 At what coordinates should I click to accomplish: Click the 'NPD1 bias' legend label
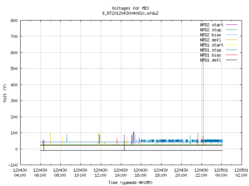coord(210,55)
